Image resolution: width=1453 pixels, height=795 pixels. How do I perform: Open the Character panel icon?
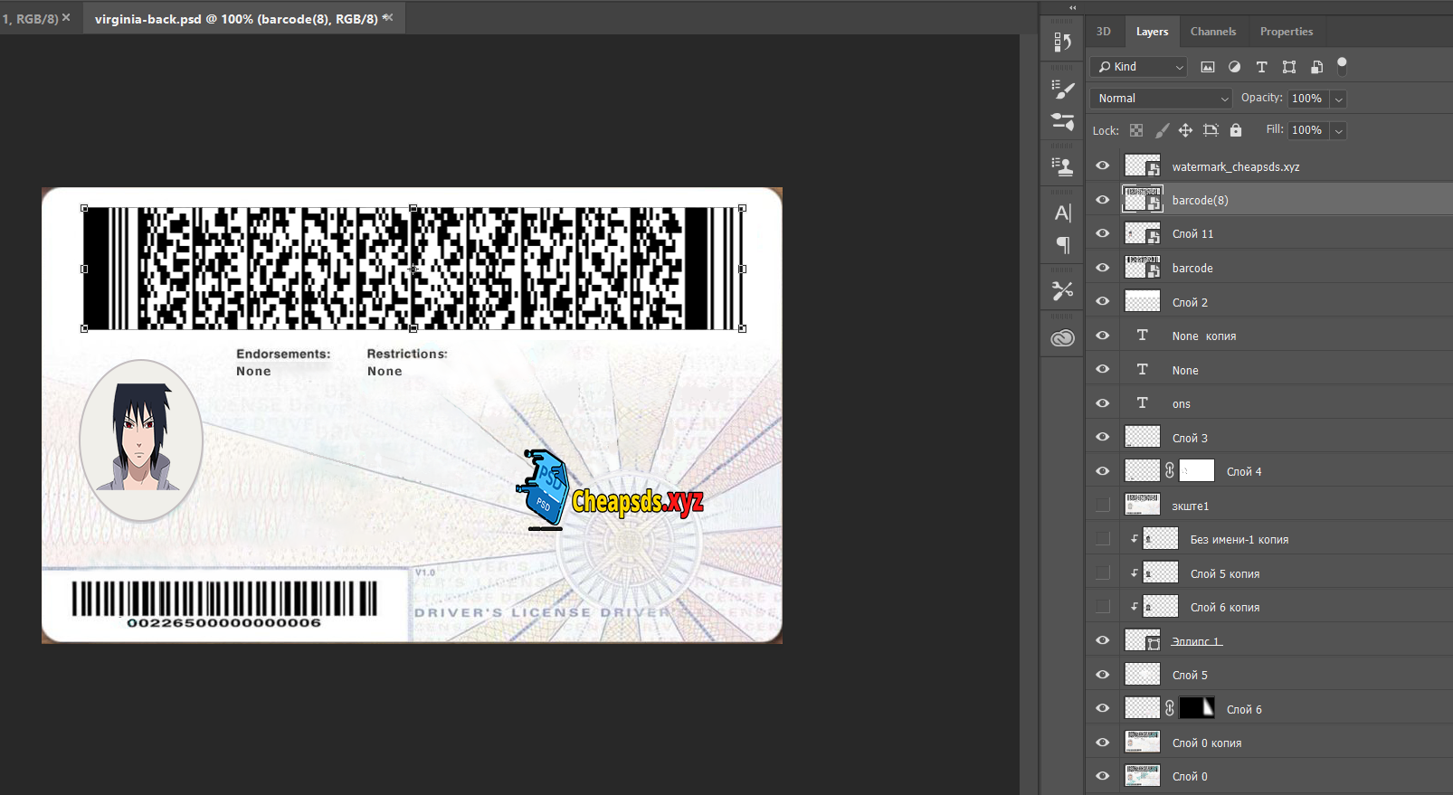(x=1062, y=213)
